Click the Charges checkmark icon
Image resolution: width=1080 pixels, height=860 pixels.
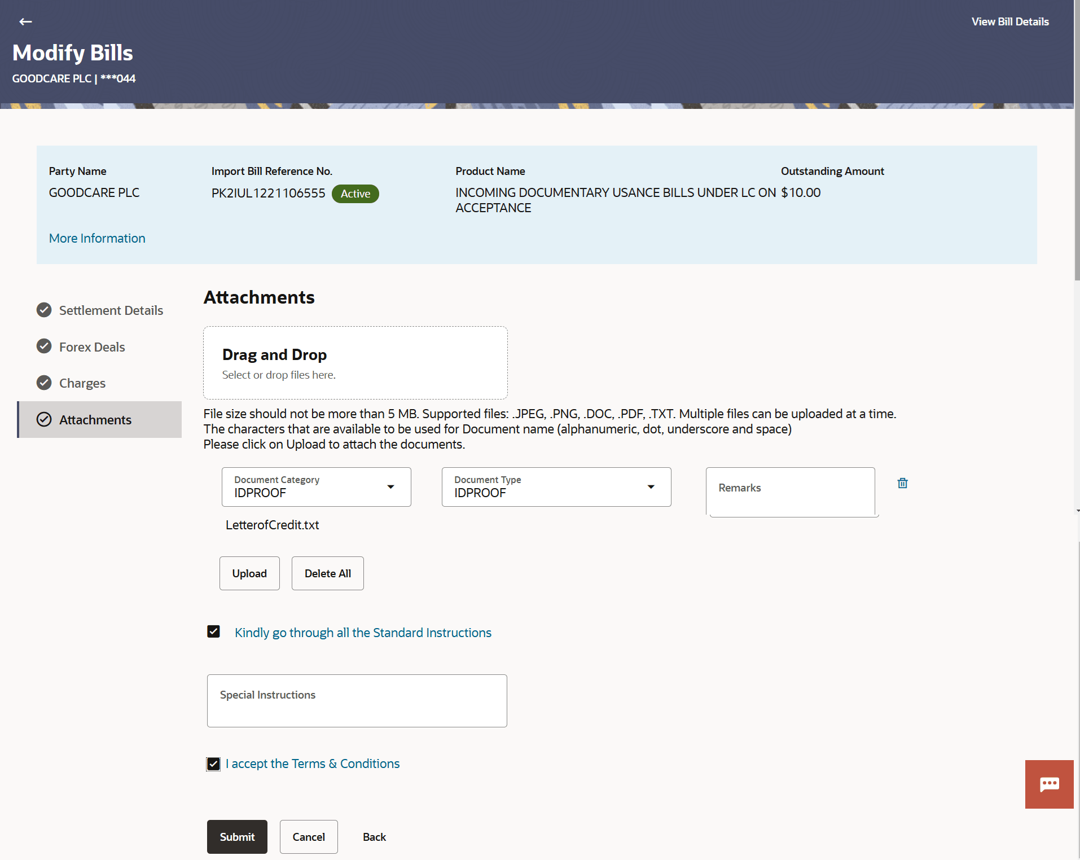coord(44,383)
